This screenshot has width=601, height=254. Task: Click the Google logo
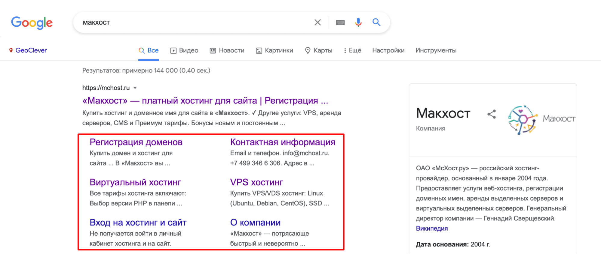32,23
